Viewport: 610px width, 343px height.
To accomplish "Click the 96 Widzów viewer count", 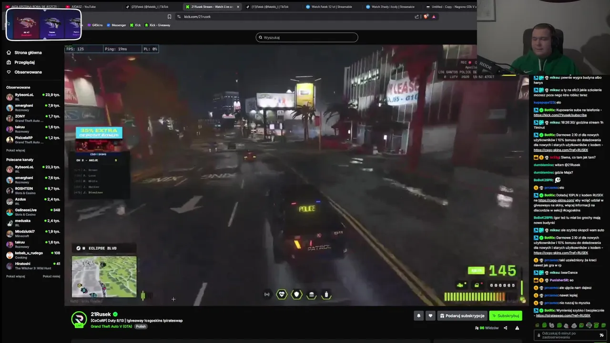I will pyautogui.click(x=487, y=328).
